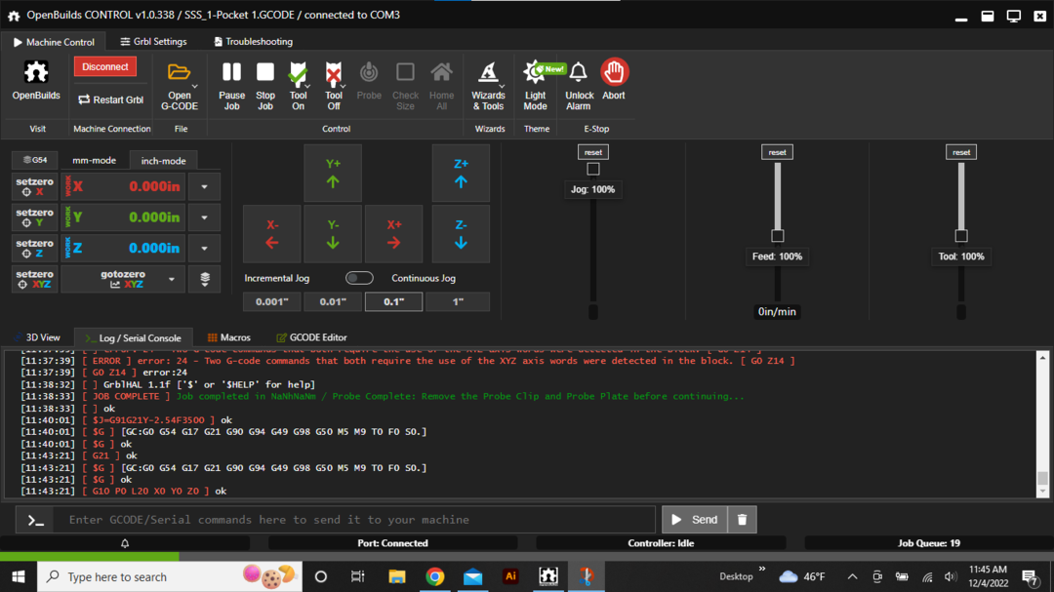The height and width of the screenshot is (592, 1054).
Task: Click the Unlock Alarm bell icon
Action: (x=579, y=73)
